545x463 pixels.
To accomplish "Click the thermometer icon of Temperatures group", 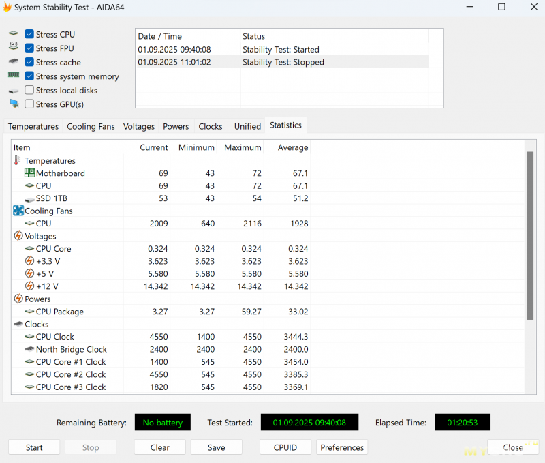I will (x=16, y=160).
